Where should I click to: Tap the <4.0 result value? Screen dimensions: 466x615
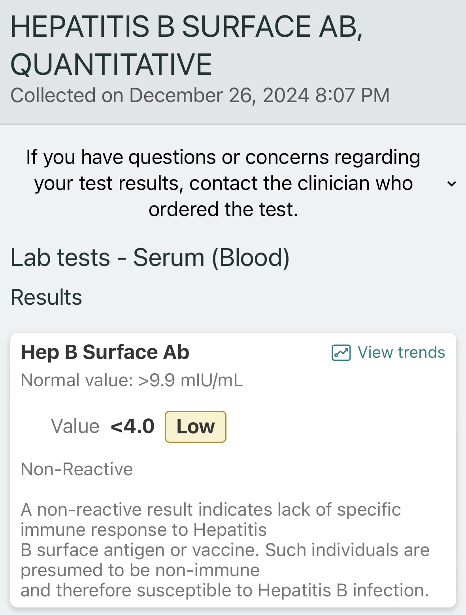pyautogui.click(x=133, y=426)
